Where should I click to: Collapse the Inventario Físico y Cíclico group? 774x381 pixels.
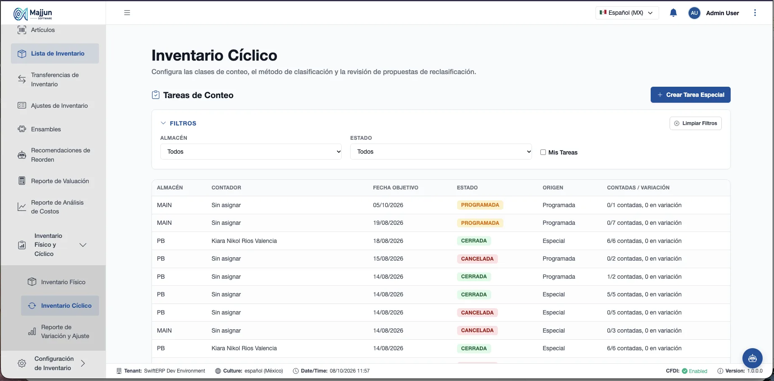83,245
